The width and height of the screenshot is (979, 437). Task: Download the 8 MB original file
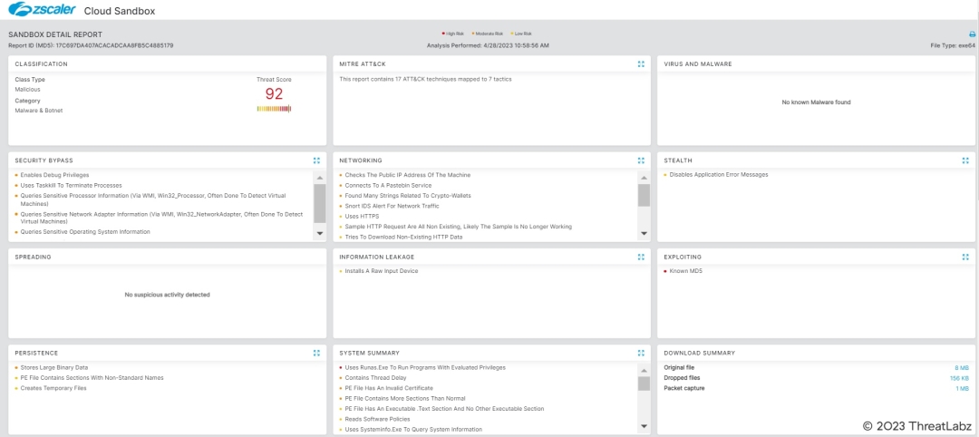(962, 367)
